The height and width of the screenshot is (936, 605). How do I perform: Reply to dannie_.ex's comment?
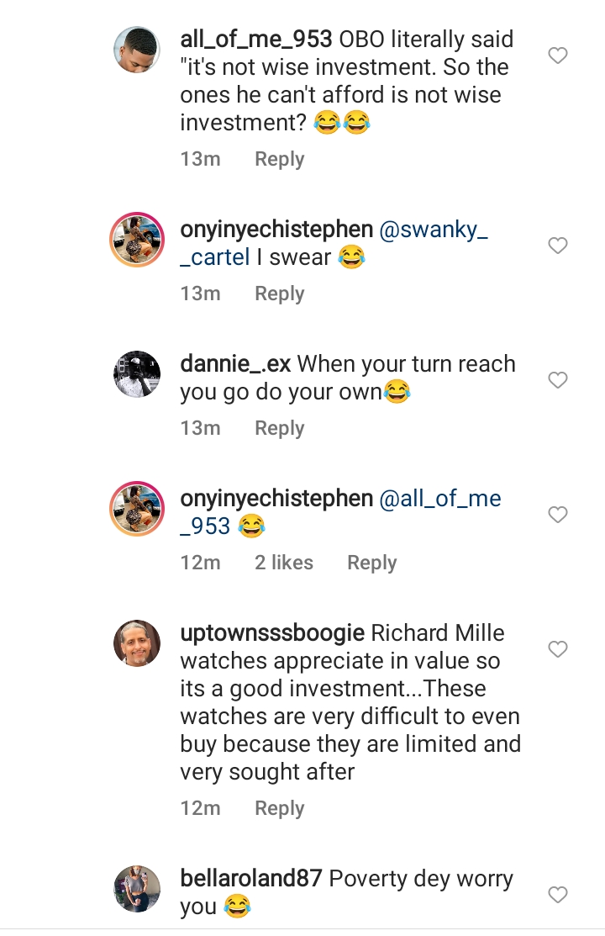tap(279, 428)
